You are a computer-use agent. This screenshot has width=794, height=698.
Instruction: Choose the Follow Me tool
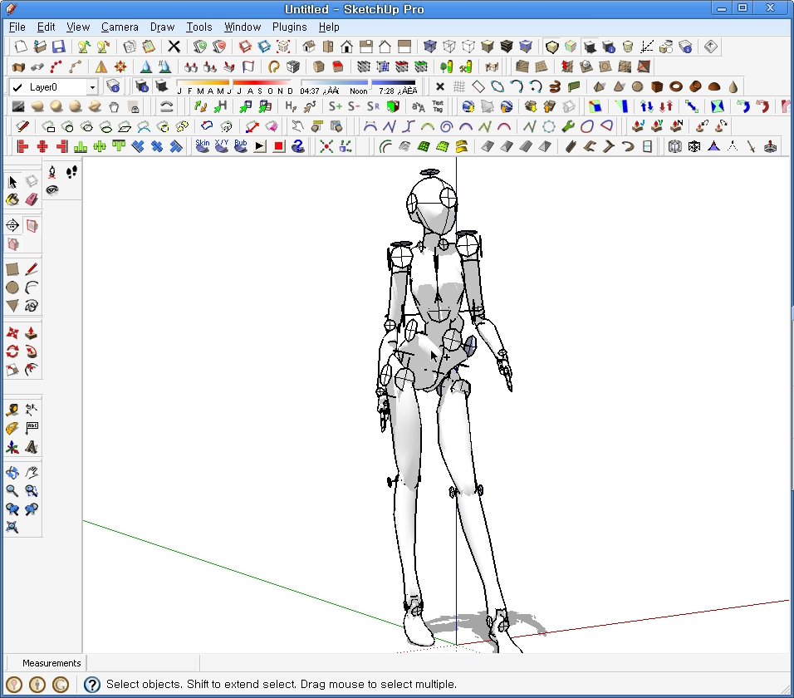[32, 351]
